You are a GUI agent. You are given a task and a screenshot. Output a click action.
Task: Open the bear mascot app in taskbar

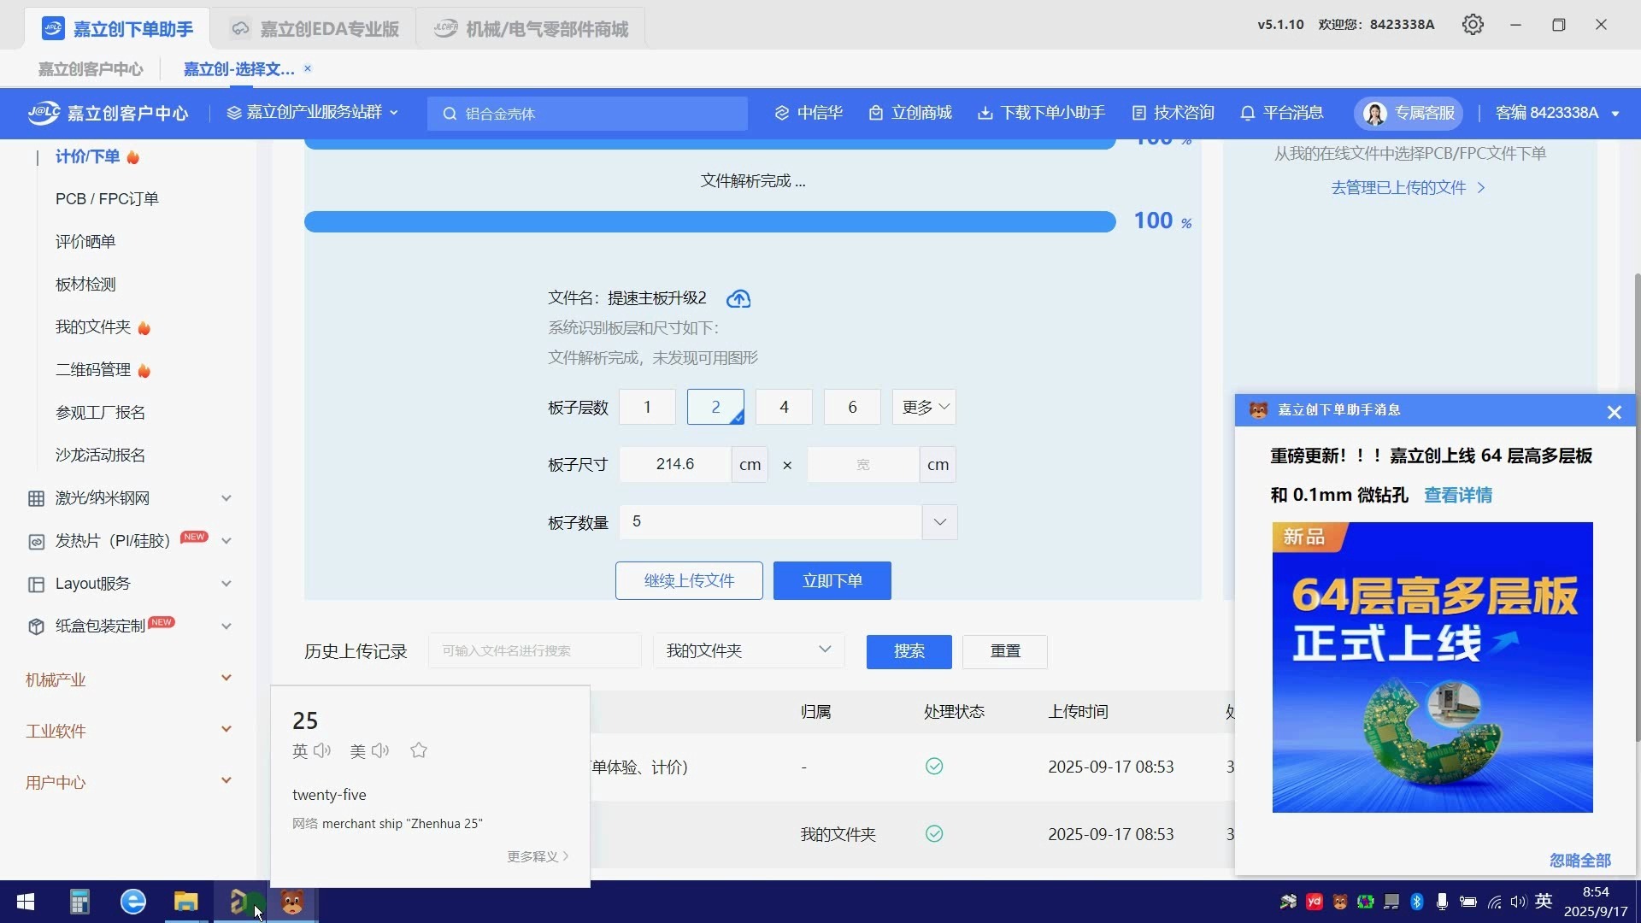[292, 902]
